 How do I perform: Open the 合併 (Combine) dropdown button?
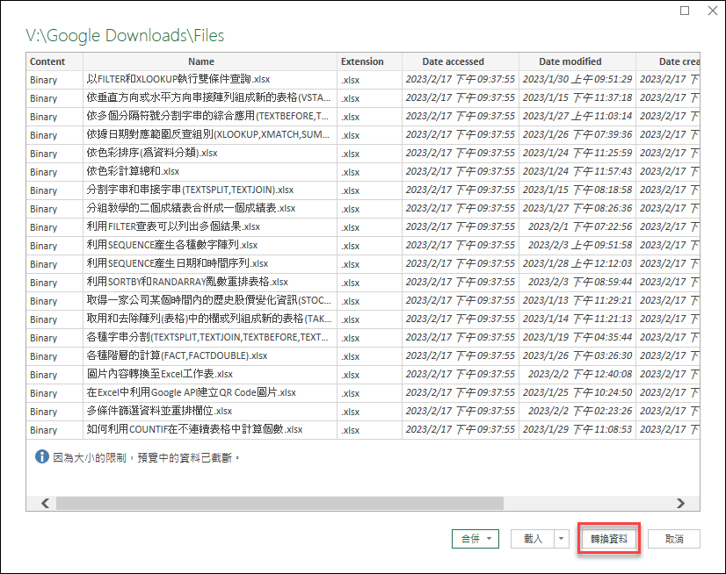click(475, 539)
